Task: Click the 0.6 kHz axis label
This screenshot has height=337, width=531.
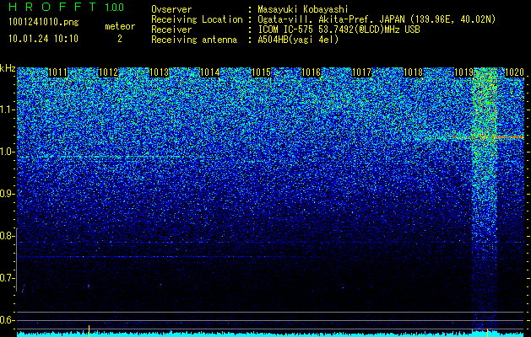Action: (x=7, y=320)
